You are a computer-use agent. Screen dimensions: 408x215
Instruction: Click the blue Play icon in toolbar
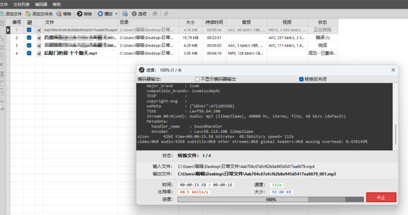[100, 14]
